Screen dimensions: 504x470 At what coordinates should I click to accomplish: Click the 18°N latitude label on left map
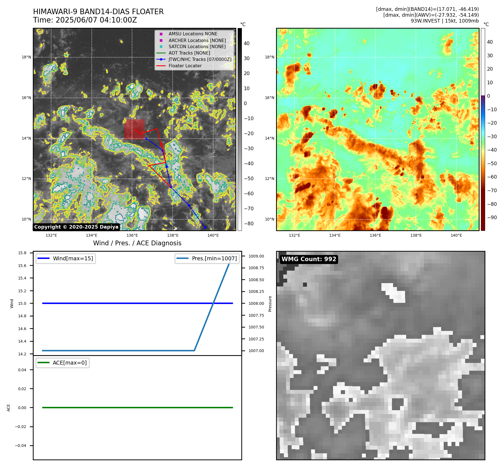(26, 57)
